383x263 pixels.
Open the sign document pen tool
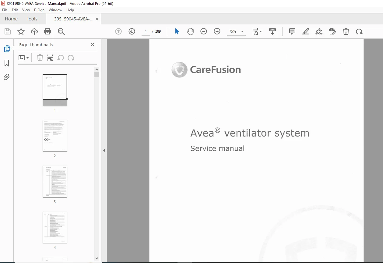[x=319, y=31]
